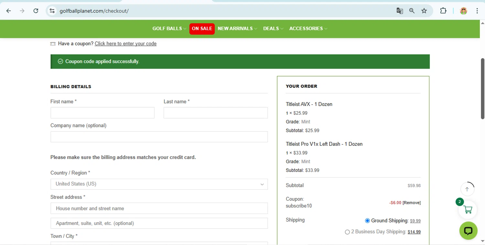The image size is (485, 245).
Task: Open the ON SALE page
Action: tap(202, 28)
